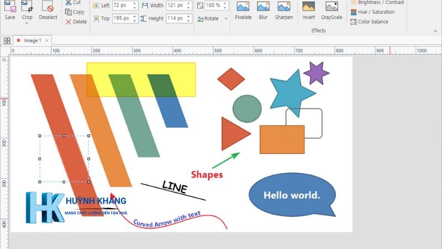Click the 'Curved Arrow with text' label
Image resolution: width=442 pixels, height=249 pixels.
[x=167, y=219]
